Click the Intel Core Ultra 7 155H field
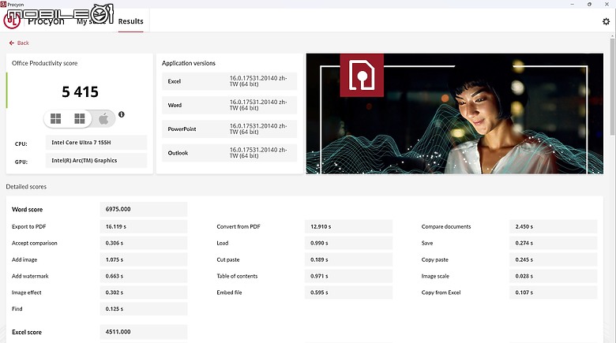 click(x=96, y=143)
